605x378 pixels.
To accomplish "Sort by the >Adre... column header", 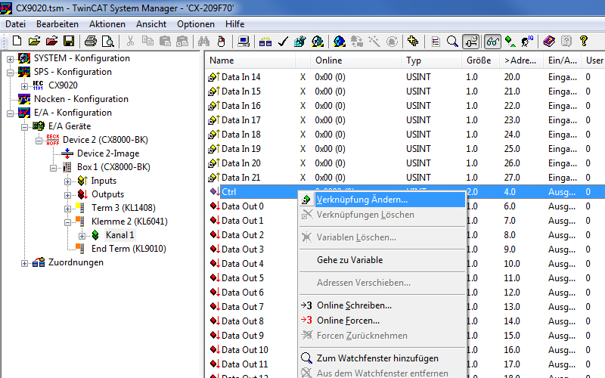I will (521, 60).
